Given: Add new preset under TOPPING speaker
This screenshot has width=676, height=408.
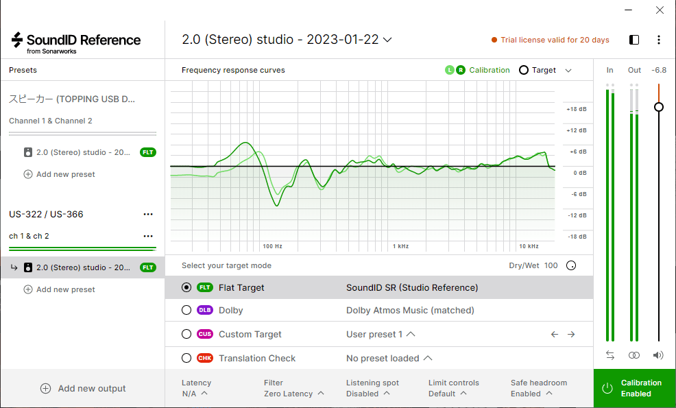Looking at the screenshot, I should tap(60, 174).
